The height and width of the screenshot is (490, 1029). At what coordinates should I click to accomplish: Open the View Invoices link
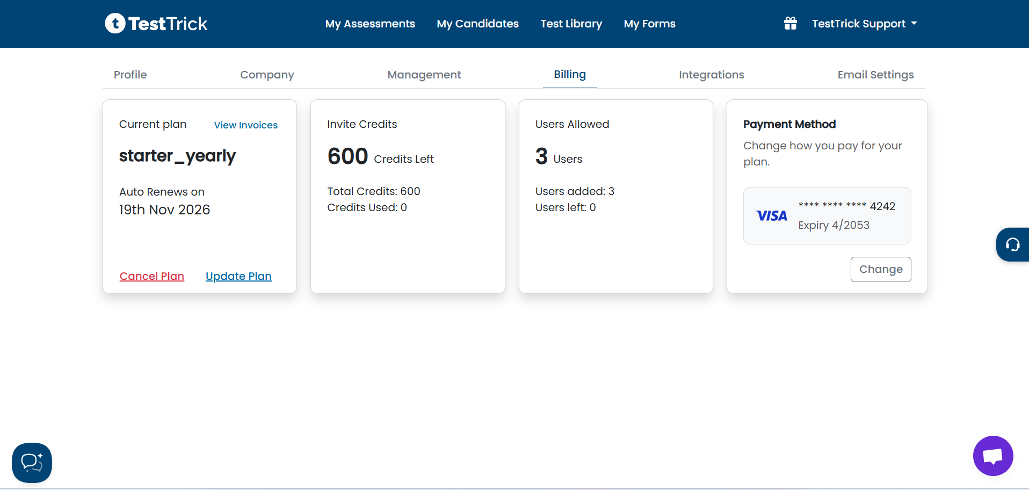246,125
